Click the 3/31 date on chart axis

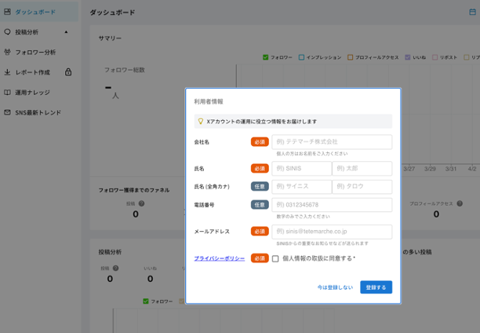(451, 169)
